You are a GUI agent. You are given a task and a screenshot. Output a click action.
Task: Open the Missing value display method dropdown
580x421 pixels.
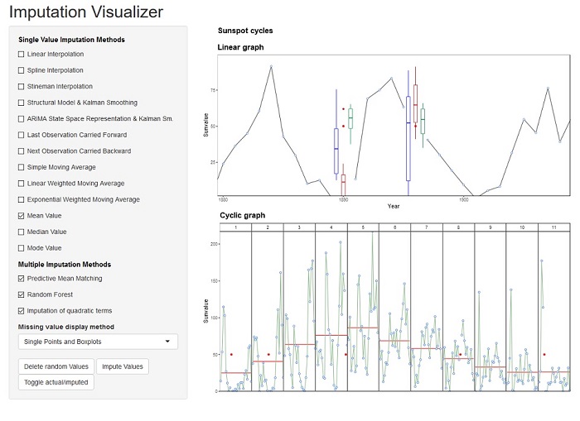pos(98,342)
